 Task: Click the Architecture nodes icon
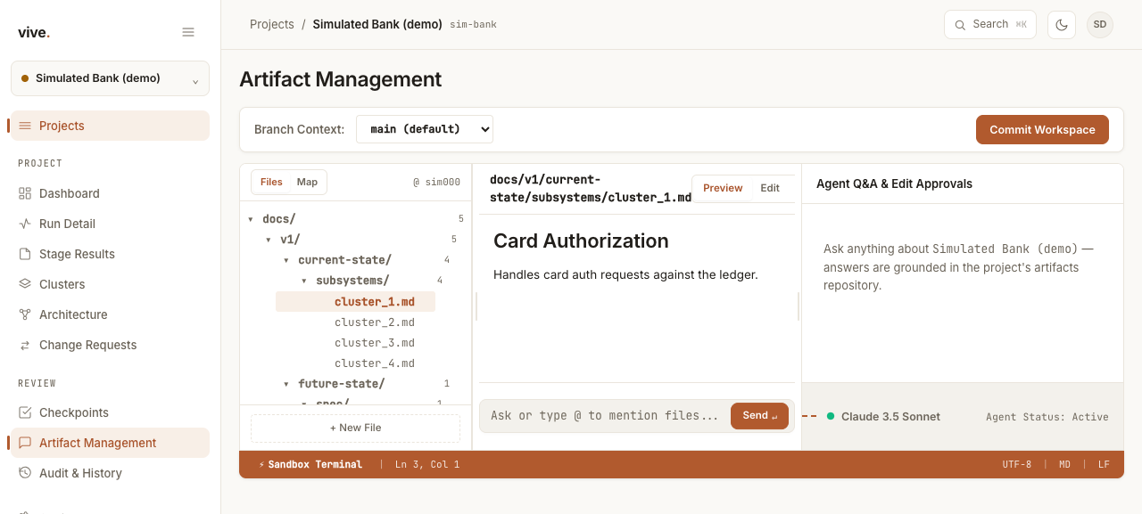[x=25, y=314]
